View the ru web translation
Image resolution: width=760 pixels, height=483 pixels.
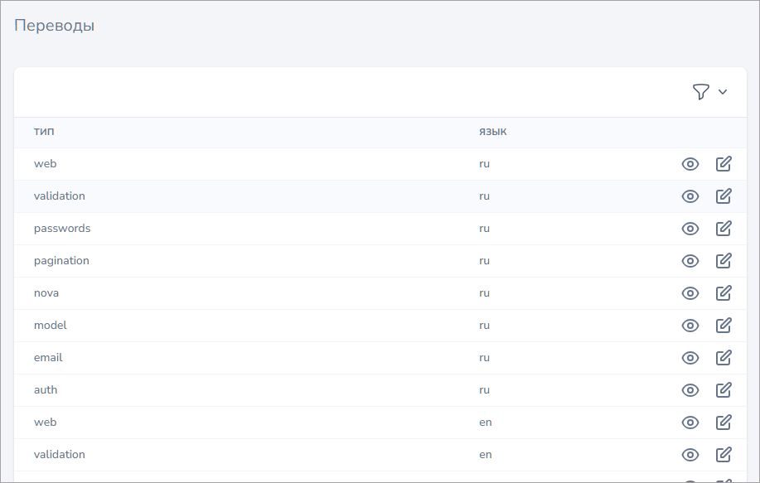[x=690, y=164]
